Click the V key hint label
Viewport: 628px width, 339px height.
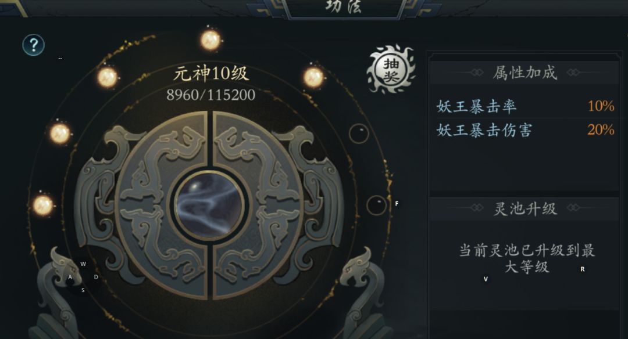486,279
